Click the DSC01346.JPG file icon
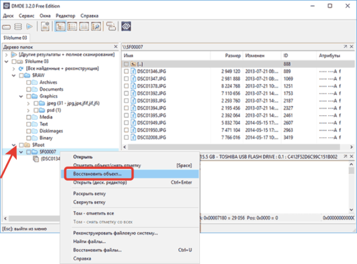The image size is (357, 264). click(x=133, y=71)
